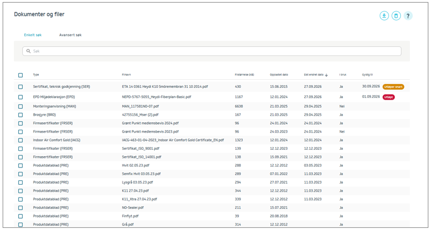Check the Lysgrå 03.05.23.pdf row checkbox
Viewport: 431px width, 231px height.
coord(20,183)
